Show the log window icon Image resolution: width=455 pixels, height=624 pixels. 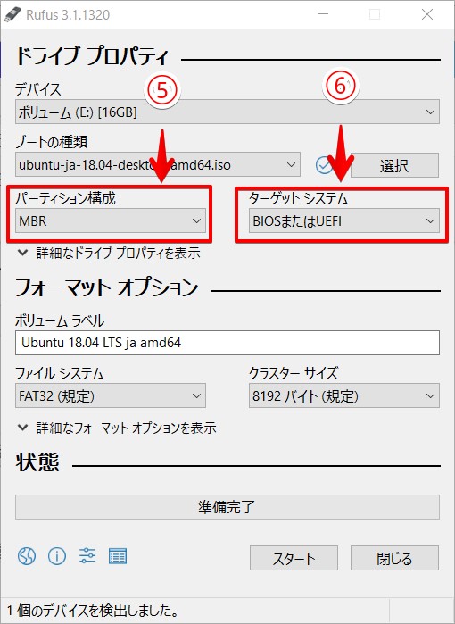[x=118, y=556]
